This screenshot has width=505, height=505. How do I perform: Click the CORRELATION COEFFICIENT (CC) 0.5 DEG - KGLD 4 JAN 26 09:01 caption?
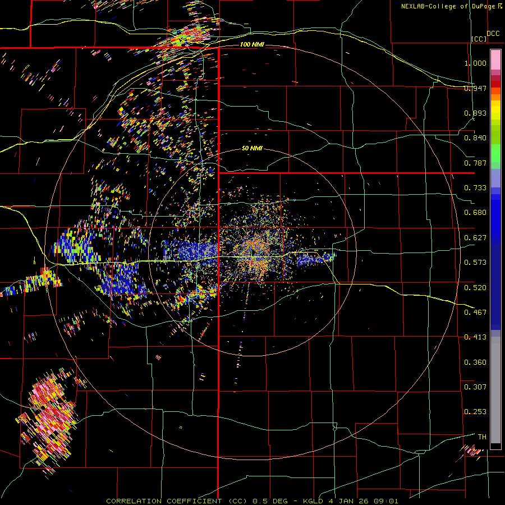pyautogui.click(x=252, y=501)
